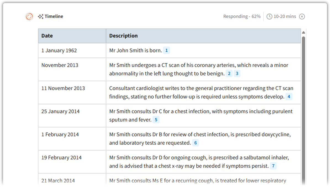
Task: Open citation 6 for the doxycycline prescription
Action: coord(196,143)
